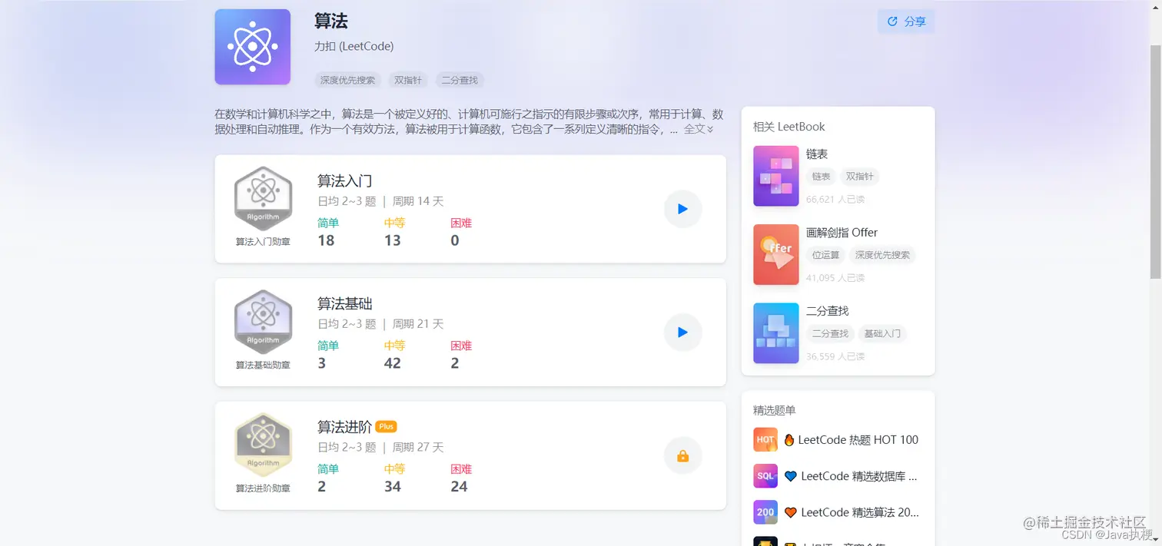
Task: Select the 双指针 tag under the title
Action: tap(408, 80)
